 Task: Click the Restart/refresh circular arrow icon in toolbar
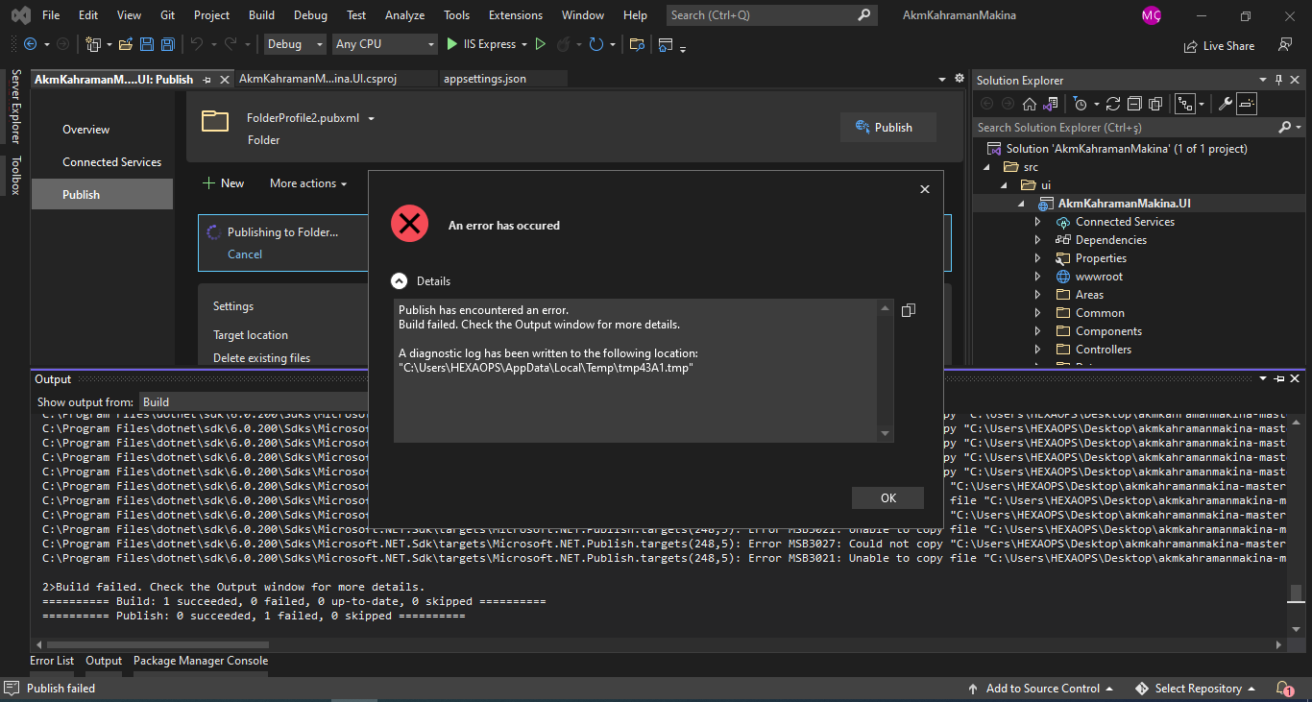[596, 44]
